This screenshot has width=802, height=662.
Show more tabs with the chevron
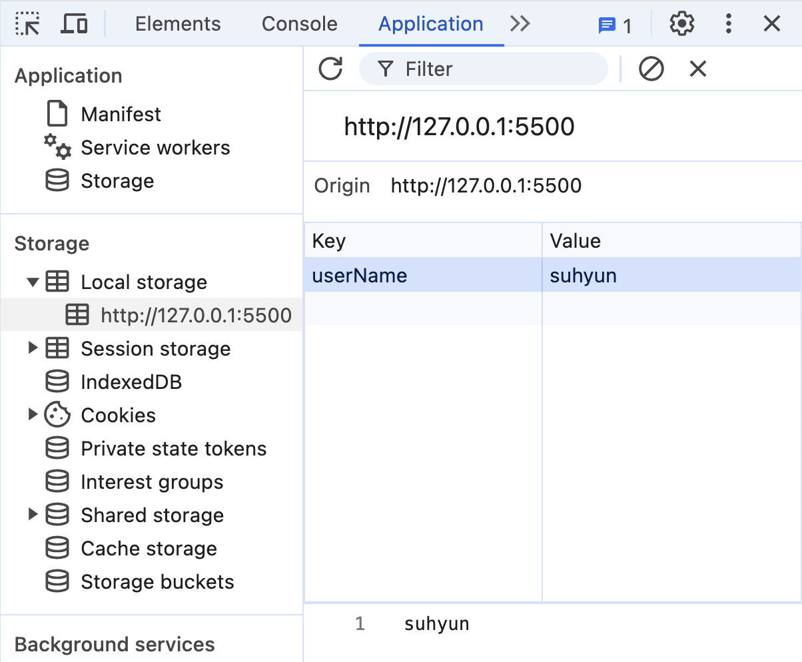pos(520,24)
